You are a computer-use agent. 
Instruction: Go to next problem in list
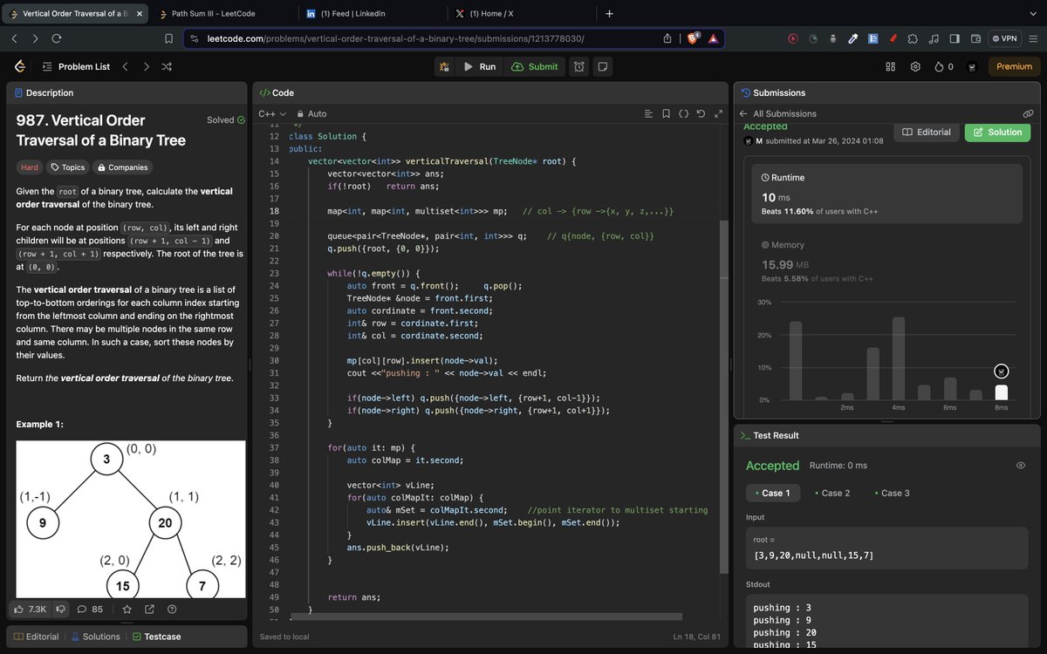coord(146,66)
